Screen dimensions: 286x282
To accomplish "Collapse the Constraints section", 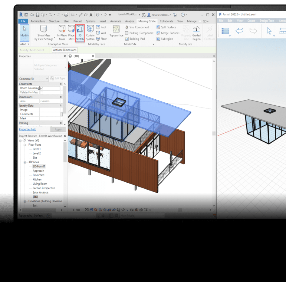I will (x=61, y=84).
